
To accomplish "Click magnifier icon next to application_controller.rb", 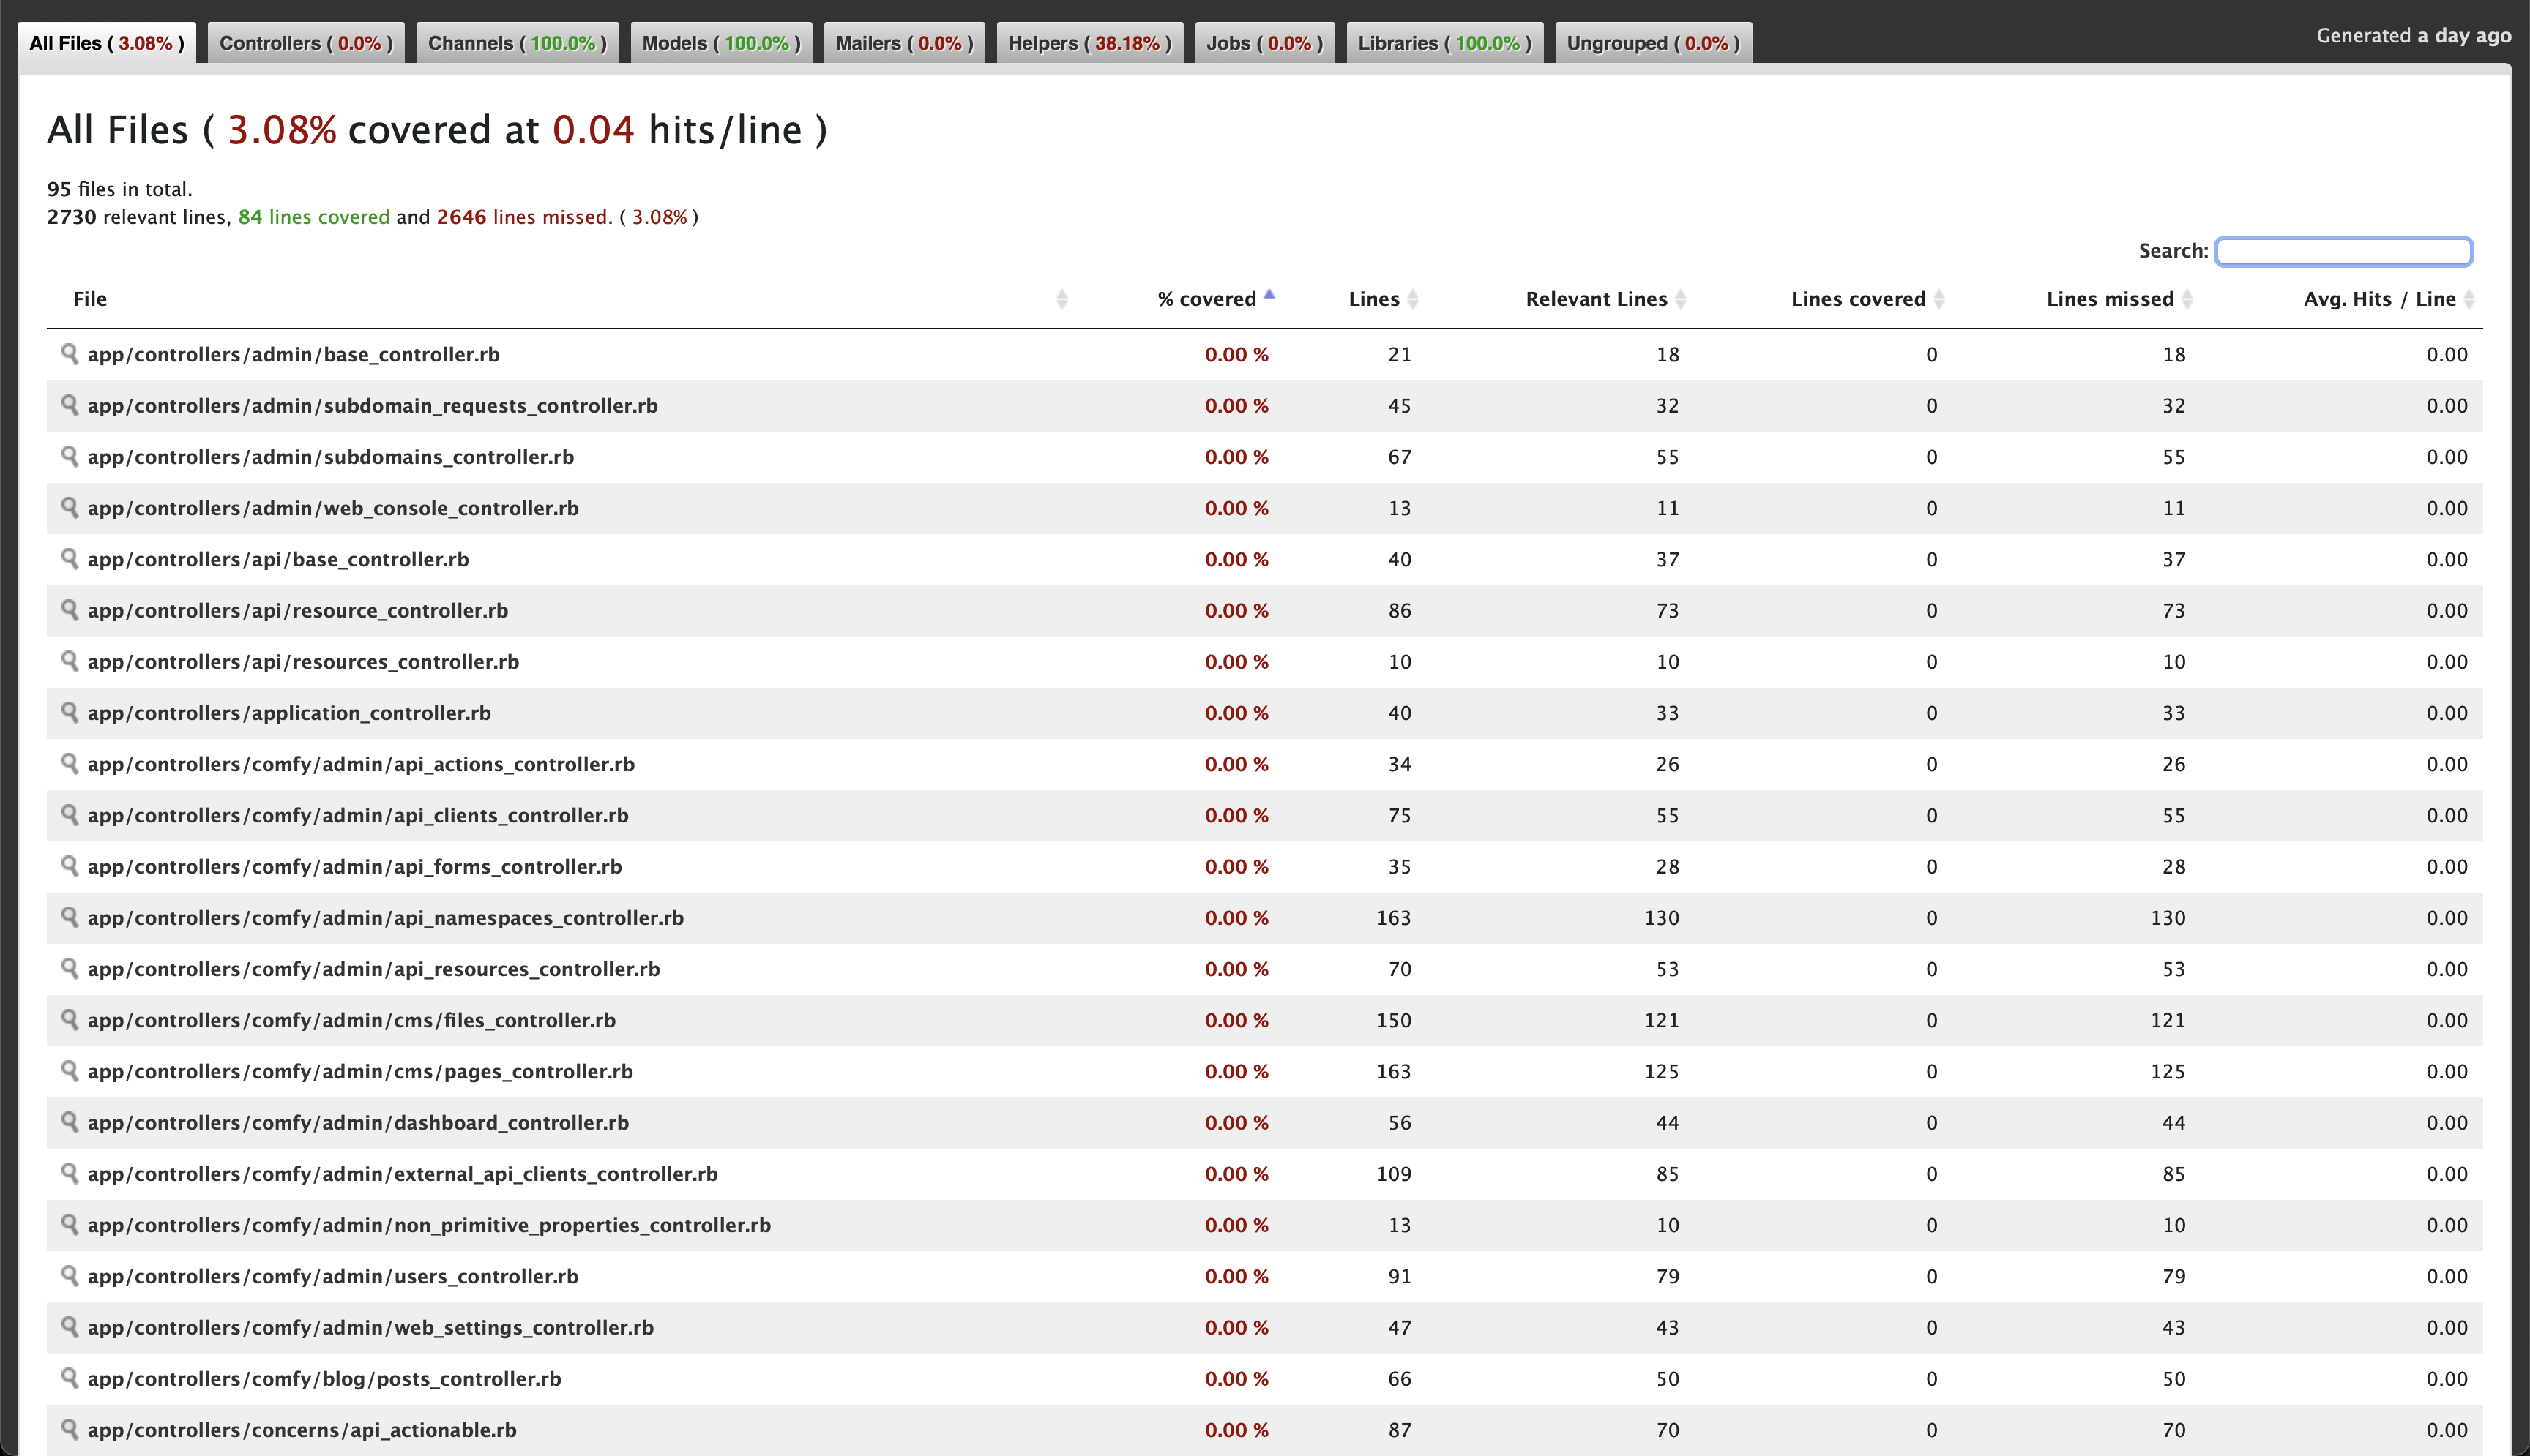I will (x=69, y=712).
